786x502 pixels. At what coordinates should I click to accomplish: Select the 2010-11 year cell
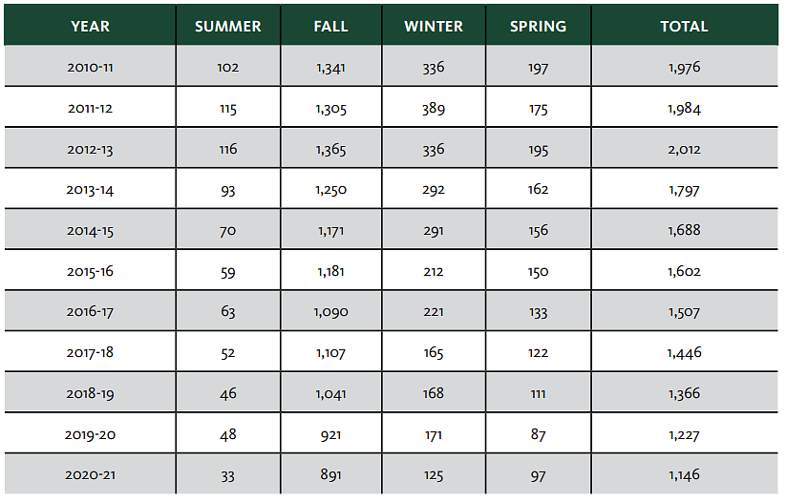click(91, 68)
